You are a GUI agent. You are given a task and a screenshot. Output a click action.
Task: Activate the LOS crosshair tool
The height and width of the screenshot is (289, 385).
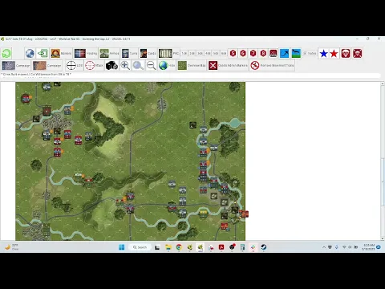75,65
